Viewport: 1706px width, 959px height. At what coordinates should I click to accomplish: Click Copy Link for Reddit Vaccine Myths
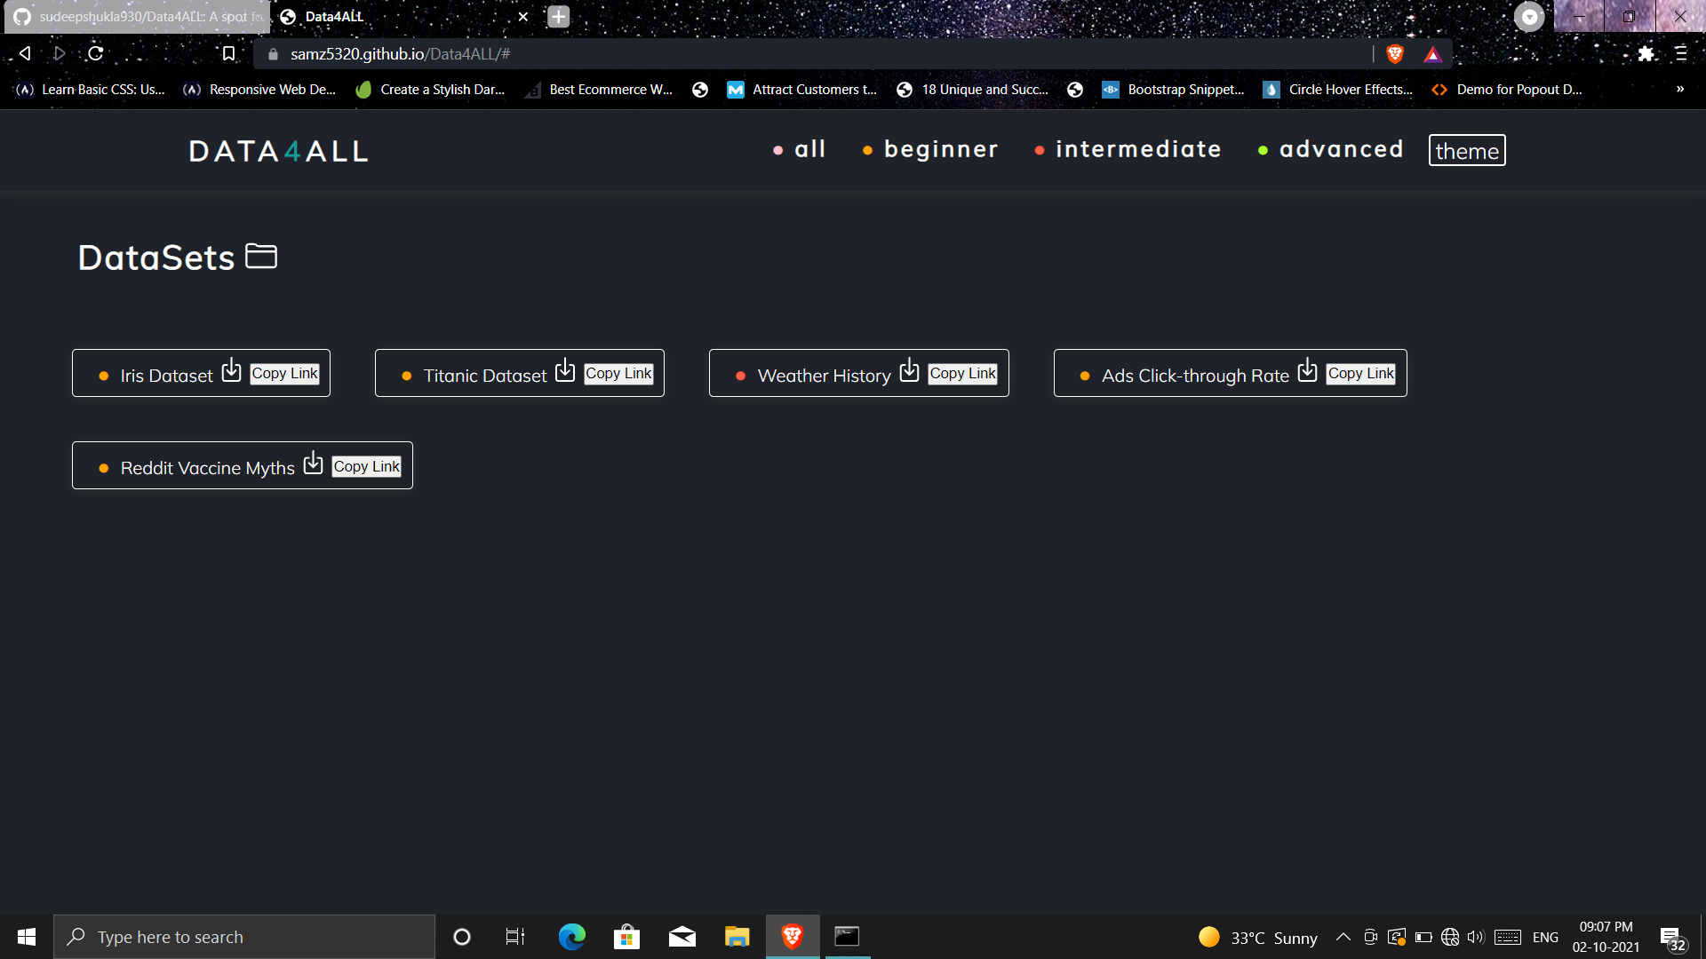click(x=367, y=466)
